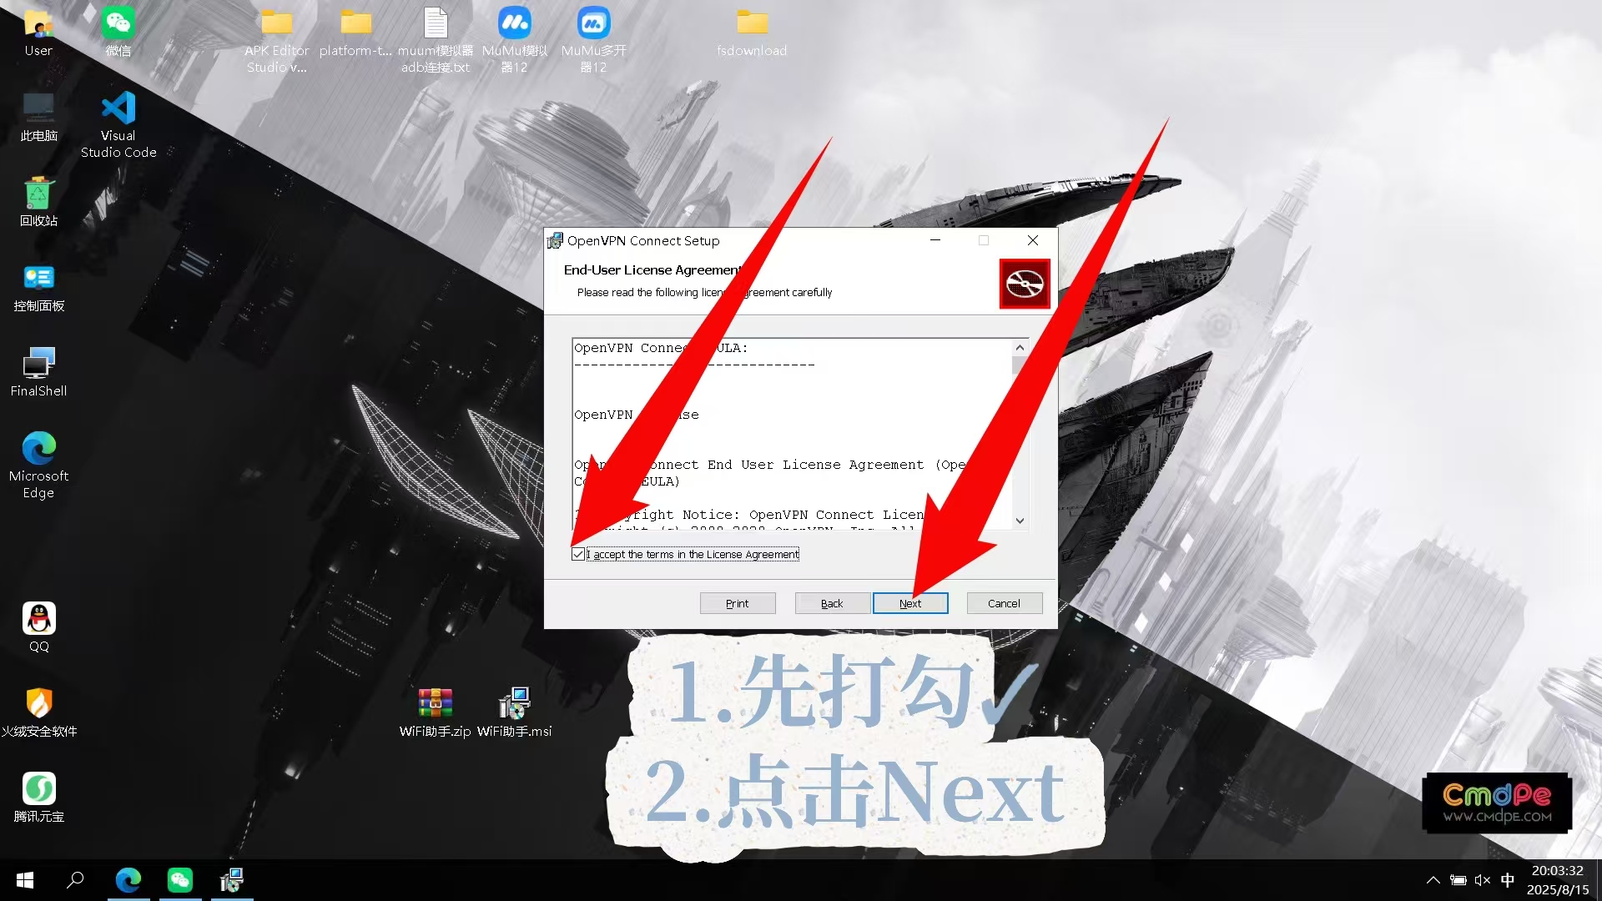
Task: Switch to installer task in taskbar
Action: tap(232, 880)
